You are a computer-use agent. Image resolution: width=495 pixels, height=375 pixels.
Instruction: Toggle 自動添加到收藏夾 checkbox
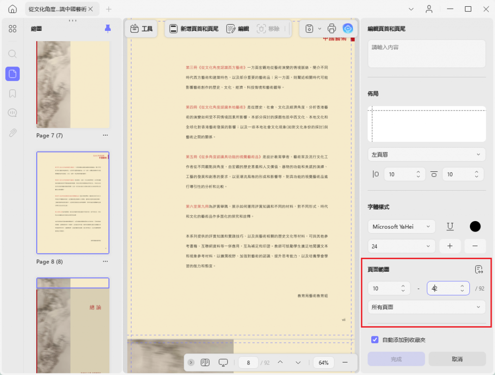tap(375, 340)
